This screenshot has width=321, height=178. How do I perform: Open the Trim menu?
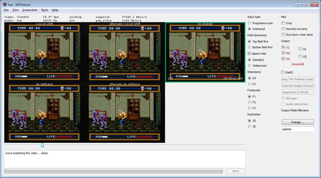click(x=16, y=10)
